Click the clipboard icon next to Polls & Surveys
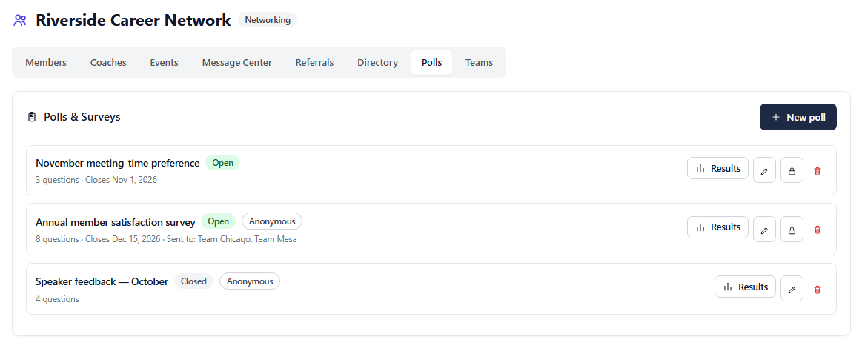Image resolution: width=862 pixels, height=348 pixels. coord(32,116)
